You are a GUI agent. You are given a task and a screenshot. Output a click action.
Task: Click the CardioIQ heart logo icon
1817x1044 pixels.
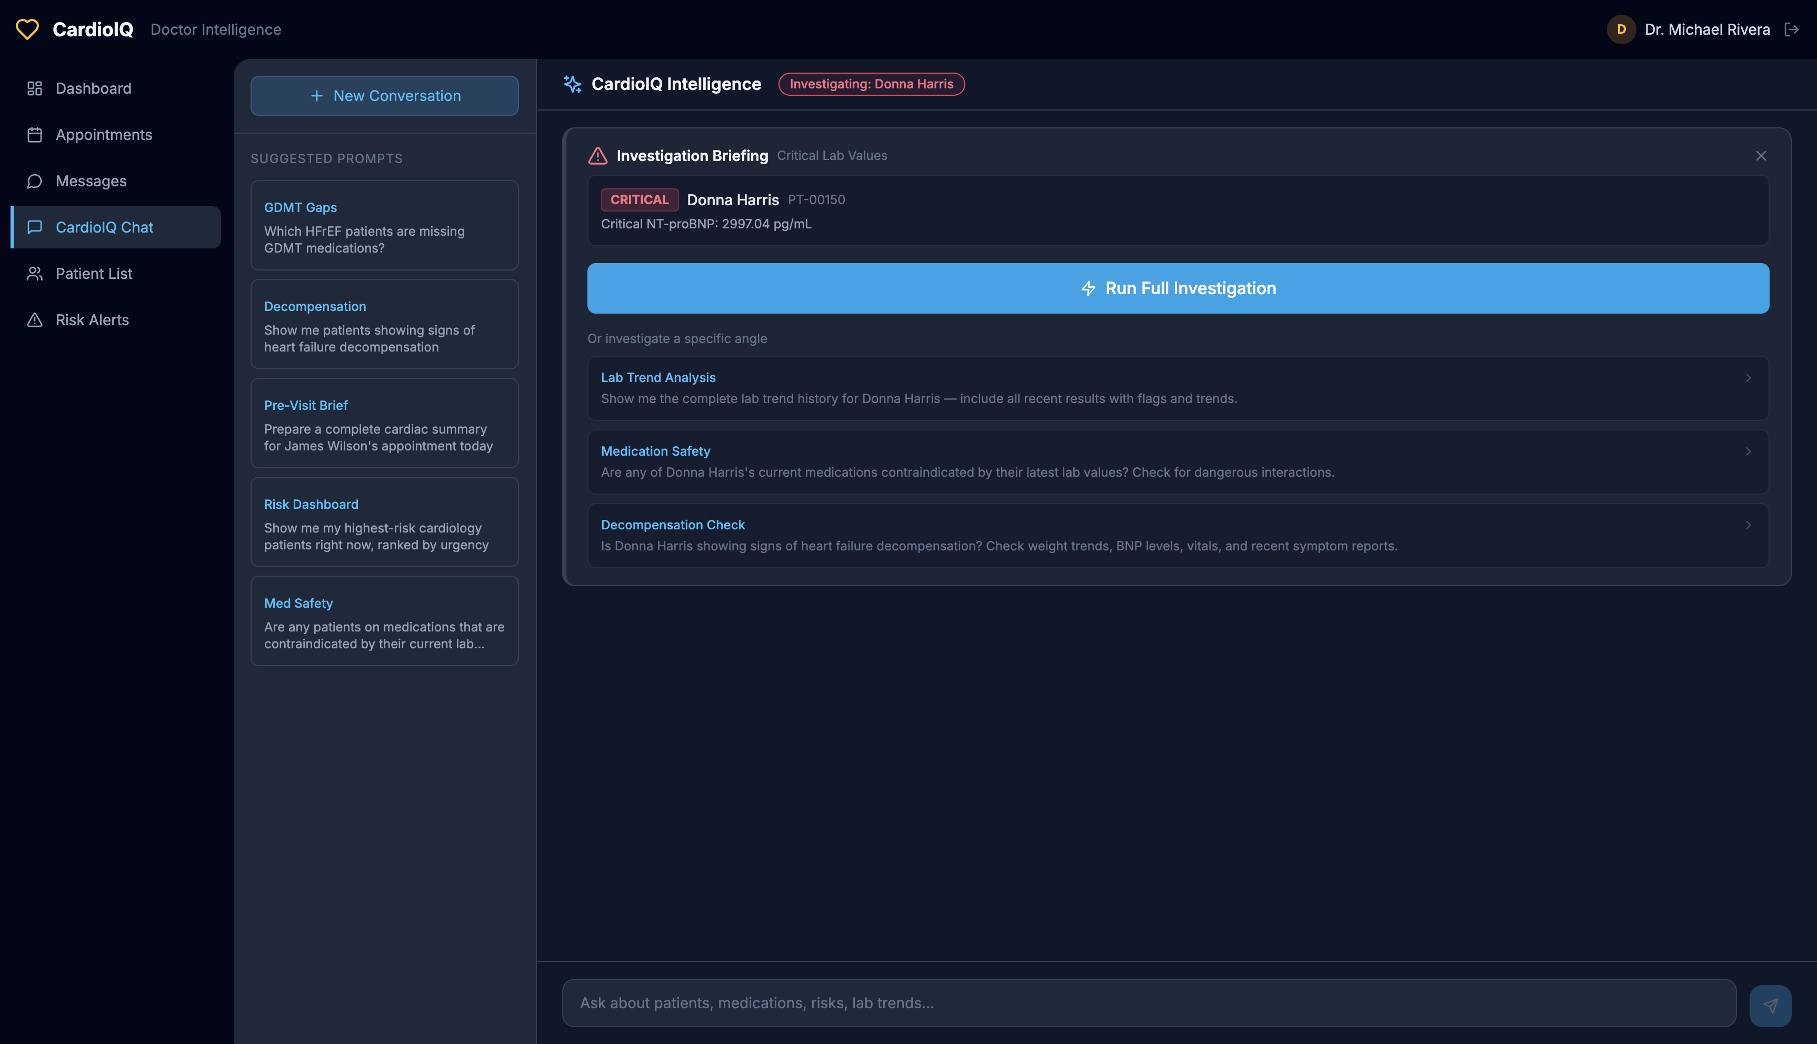[27, 29]
